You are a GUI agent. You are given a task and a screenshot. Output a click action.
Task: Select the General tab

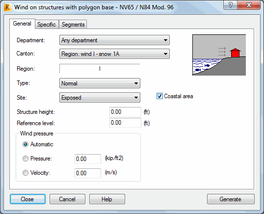[22, 24]
